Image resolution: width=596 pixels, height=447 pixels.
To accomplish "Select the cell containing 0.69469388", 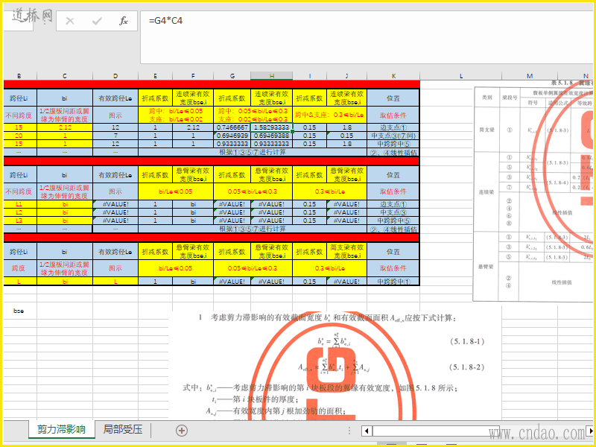I will click(x=272, y=136).
